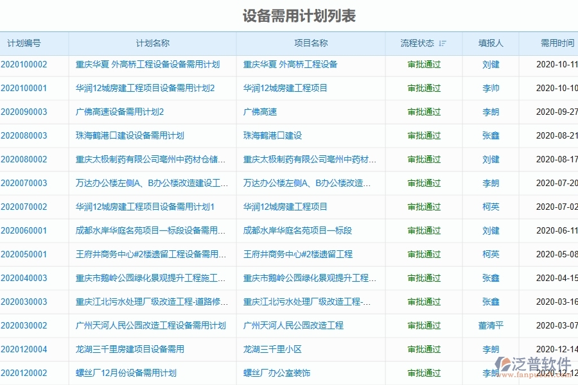Open plan number 2020030003
Viewport: 578px width, 385px height.
[x=25, y=302]
